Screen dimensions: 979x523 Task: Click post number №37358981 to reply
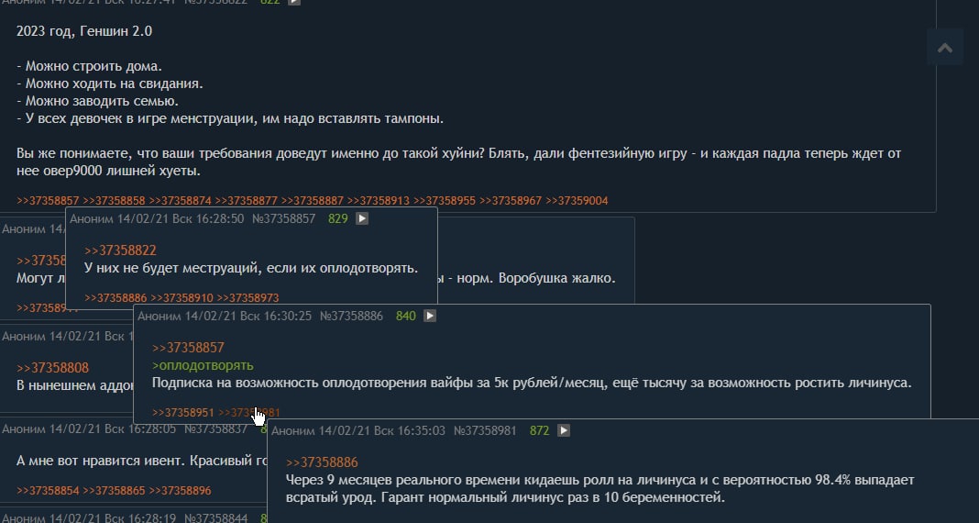coord(485,430)
